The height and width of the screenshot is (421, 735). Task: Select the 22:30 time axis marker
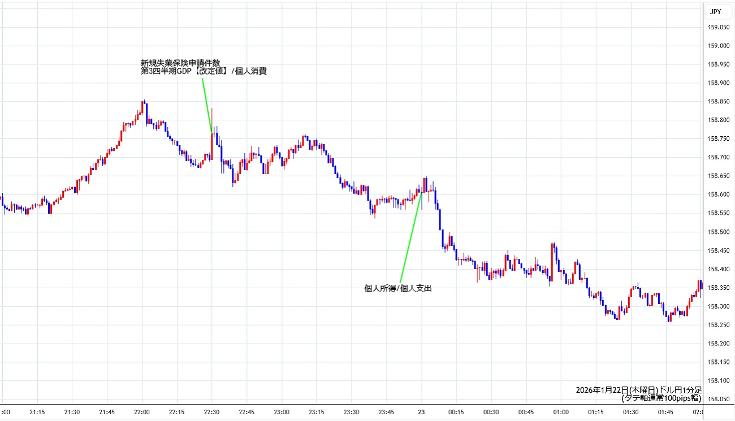[x=211, y=412]
